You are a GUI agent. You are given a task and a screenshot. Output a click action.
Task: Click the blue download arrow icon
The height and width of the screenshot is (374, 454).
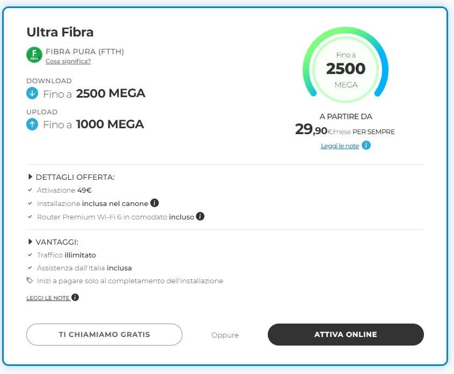[32, 93]
